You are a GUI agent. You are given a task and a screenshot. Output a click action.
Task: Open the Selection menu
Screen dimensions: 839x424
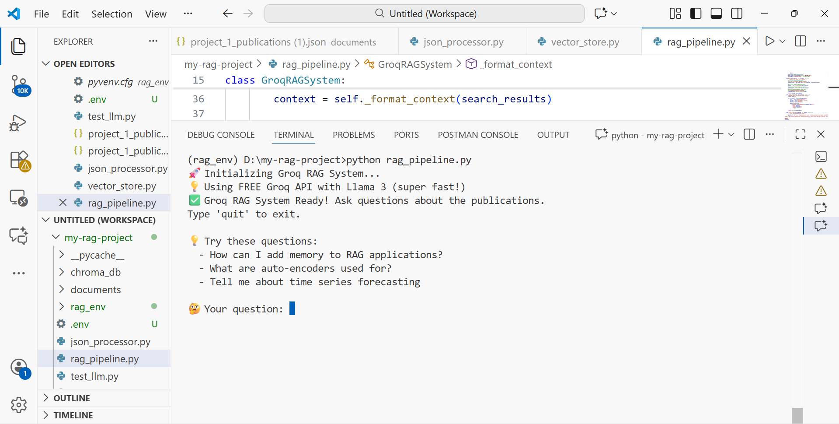(x=112, y=14)
